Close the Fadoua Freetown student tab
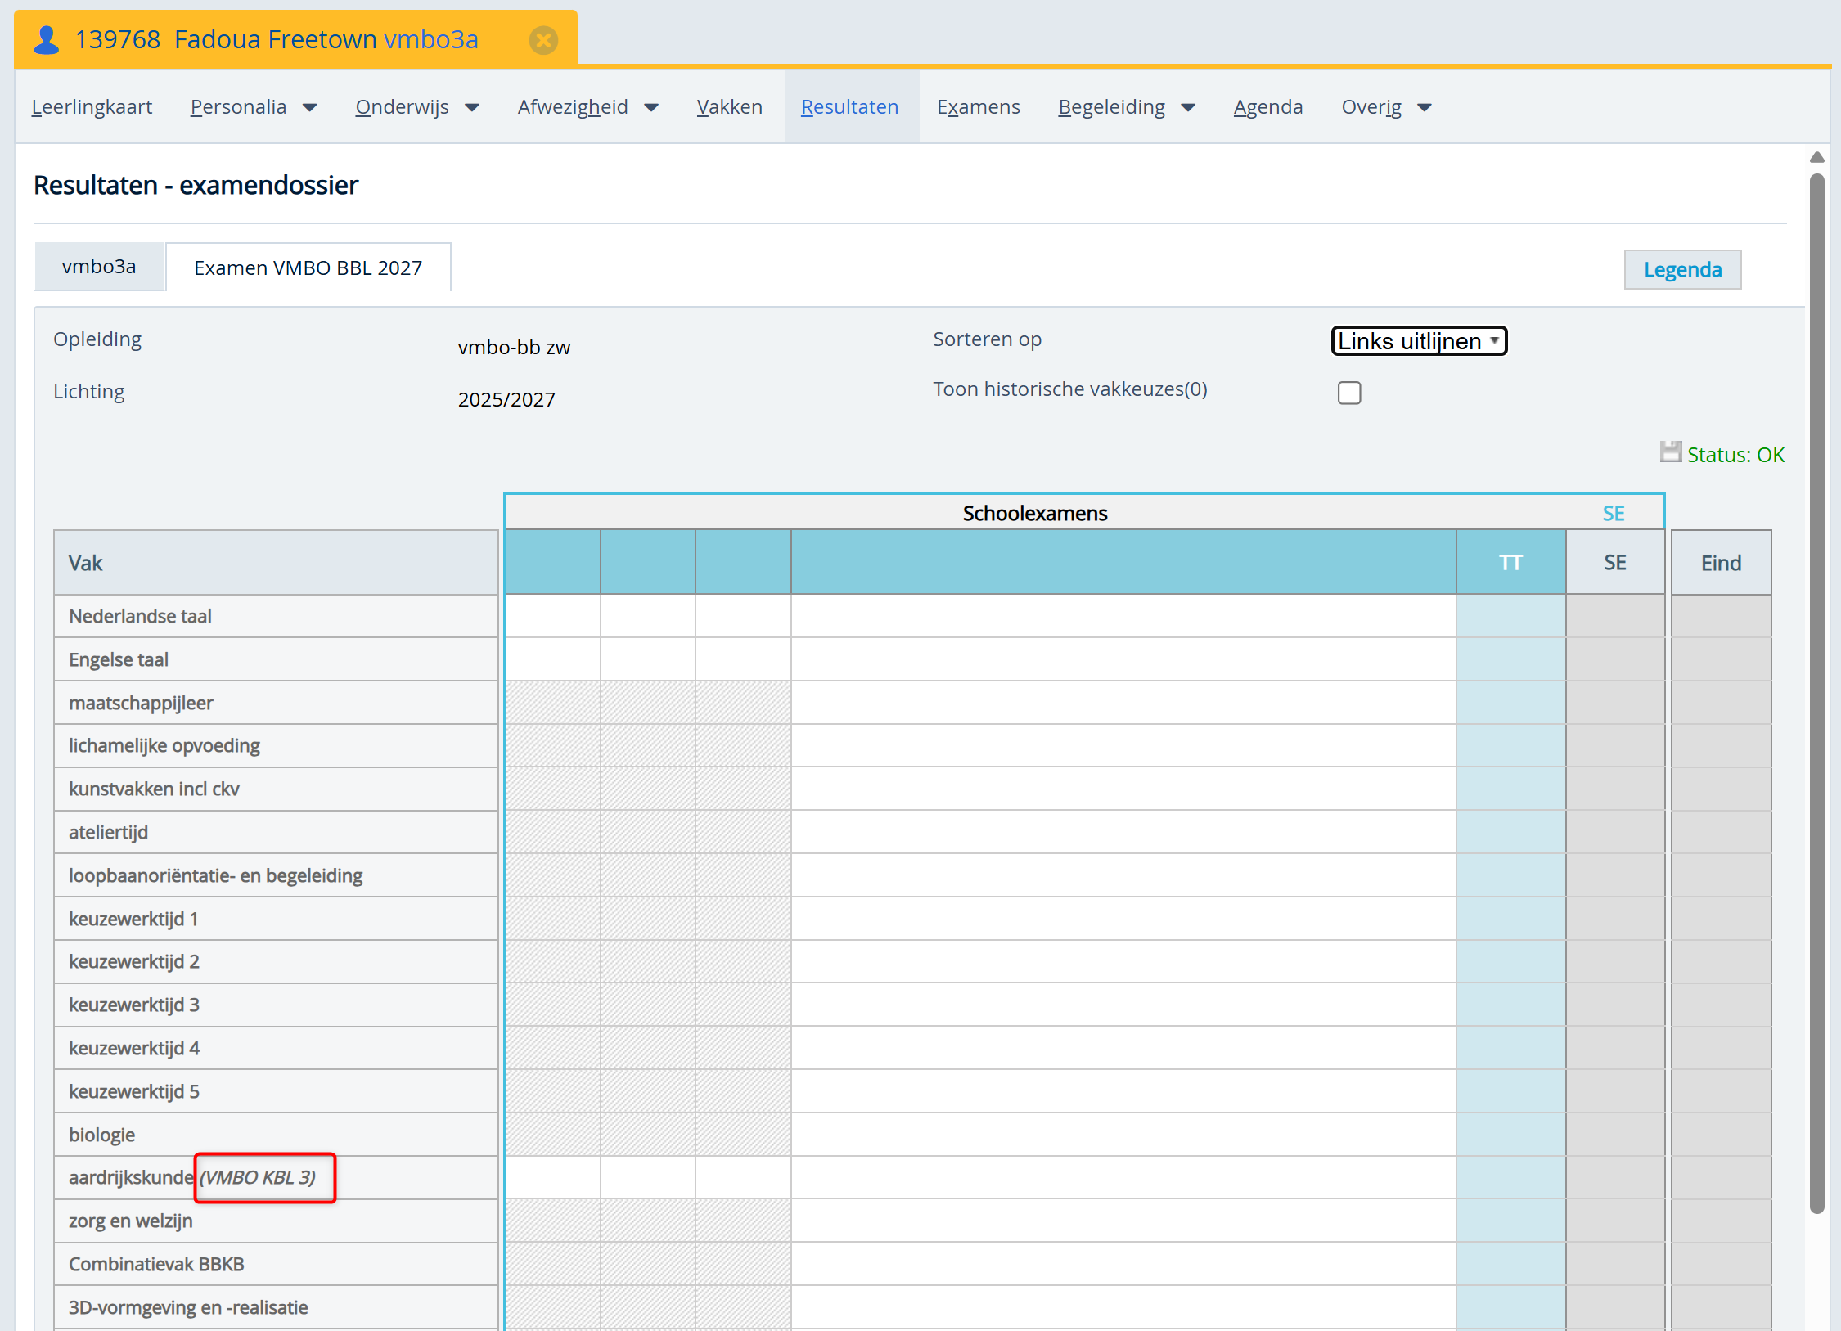Image resolution: width=1841 pixels, height=1331 pixels. click(543, 40)
